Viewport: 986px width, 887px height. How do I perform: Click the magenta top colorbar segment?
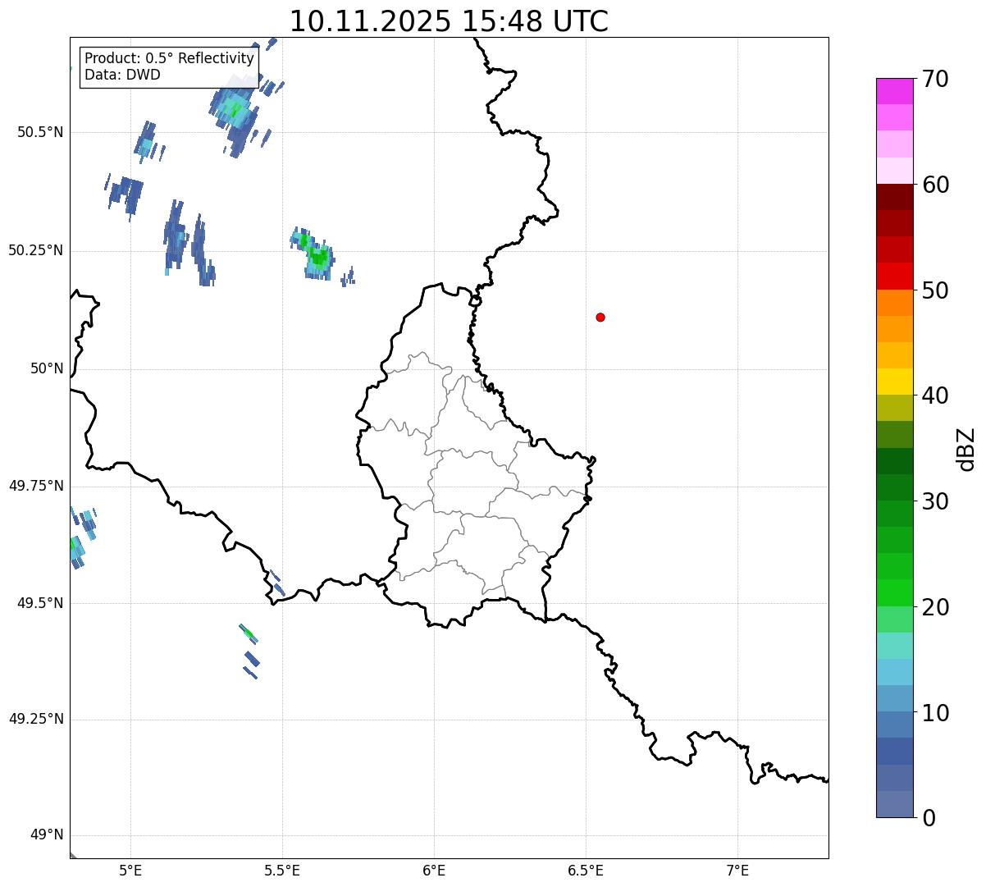tap(894, 91)
